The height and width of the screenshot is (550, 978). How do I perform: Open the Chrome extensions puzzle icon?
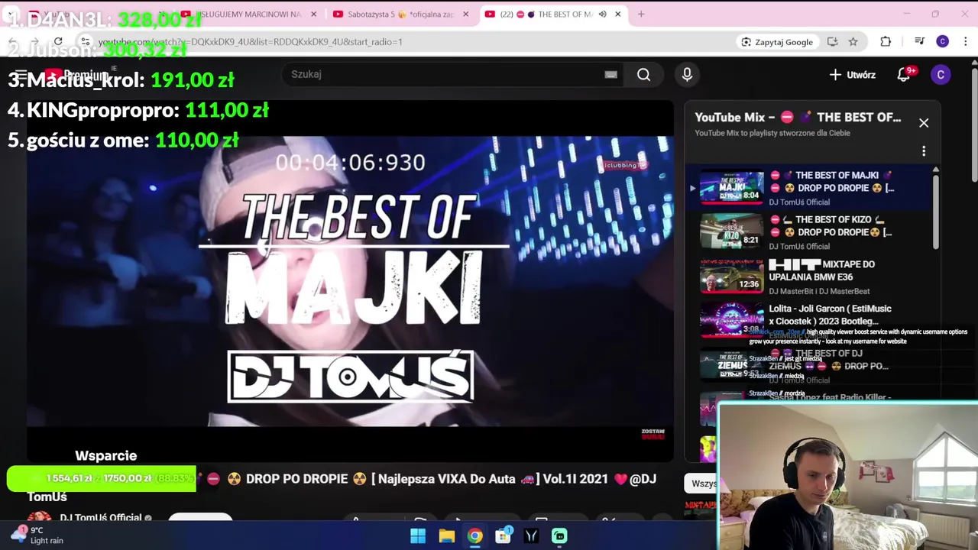(x=886, y=42)
